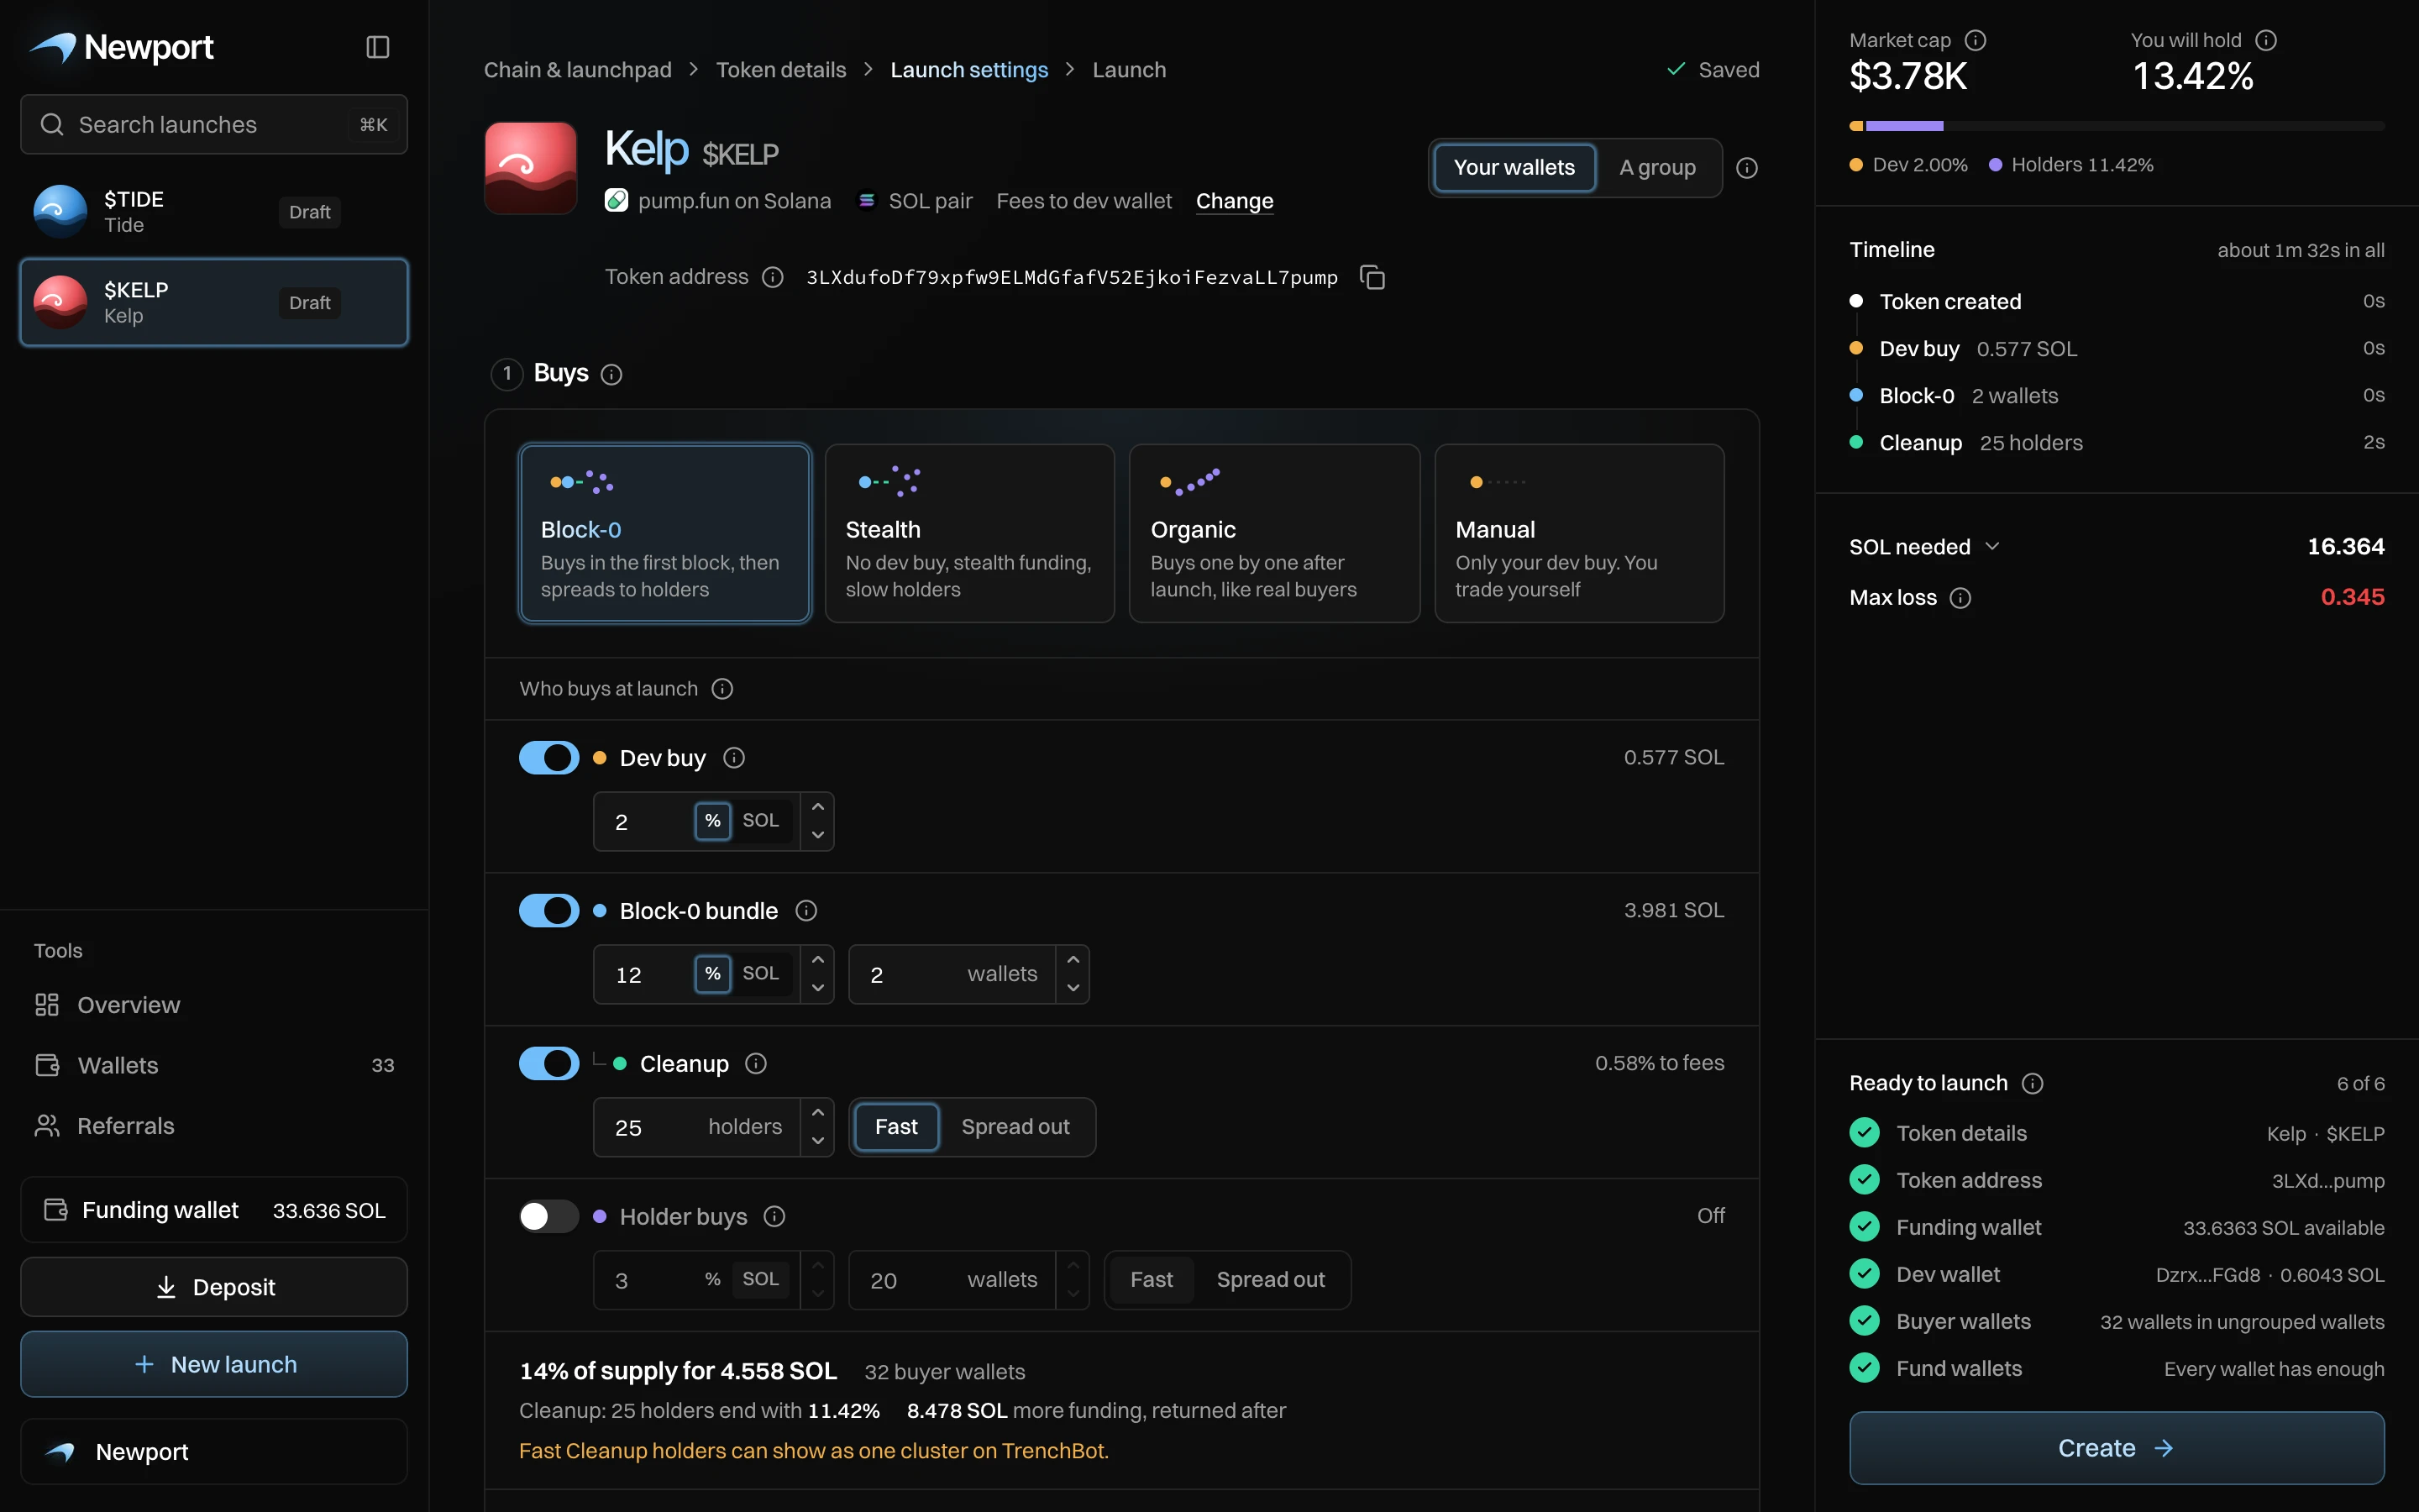Click the Newport logo at top
This screenshot has width=2419, height=1512.
(x=121, y=47)
